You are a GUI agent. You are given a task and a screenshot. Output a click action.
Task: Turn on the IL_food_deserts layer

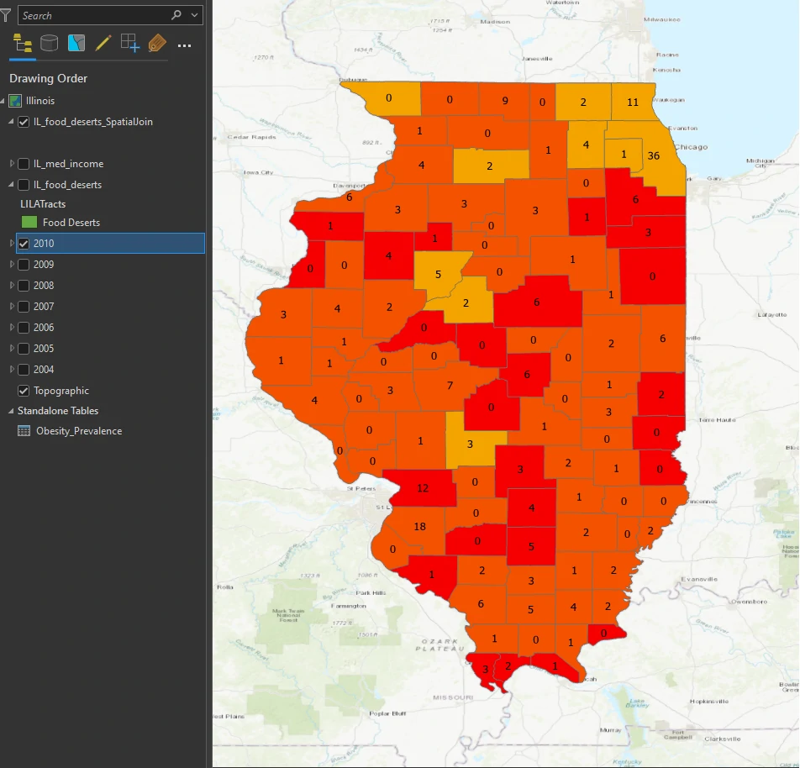pyautogui.click(x=24, y=185)
